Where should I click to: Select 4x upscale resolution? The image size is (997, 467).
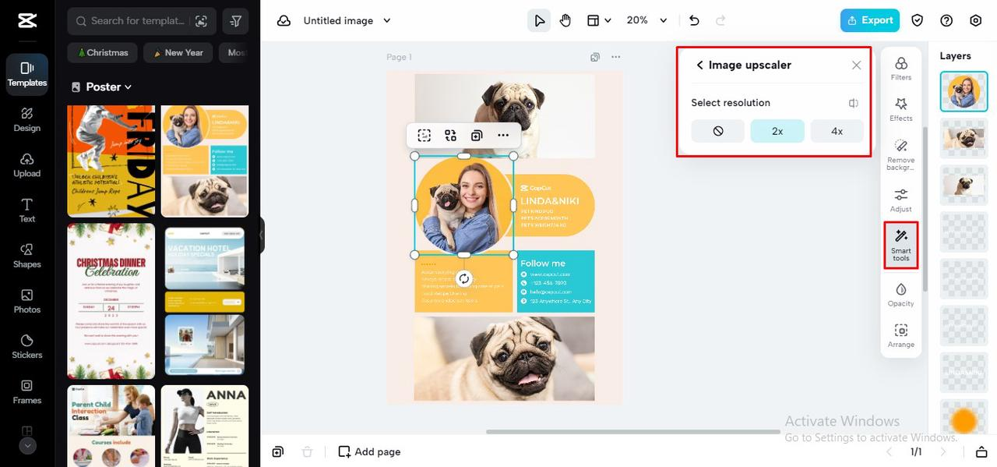coord(837,131)
